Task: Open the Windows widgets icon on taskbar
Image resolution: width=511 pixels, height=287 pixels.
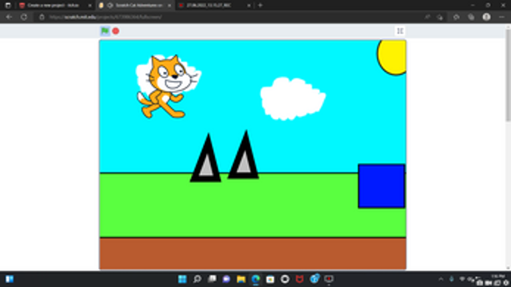Action: pos(9,279)
